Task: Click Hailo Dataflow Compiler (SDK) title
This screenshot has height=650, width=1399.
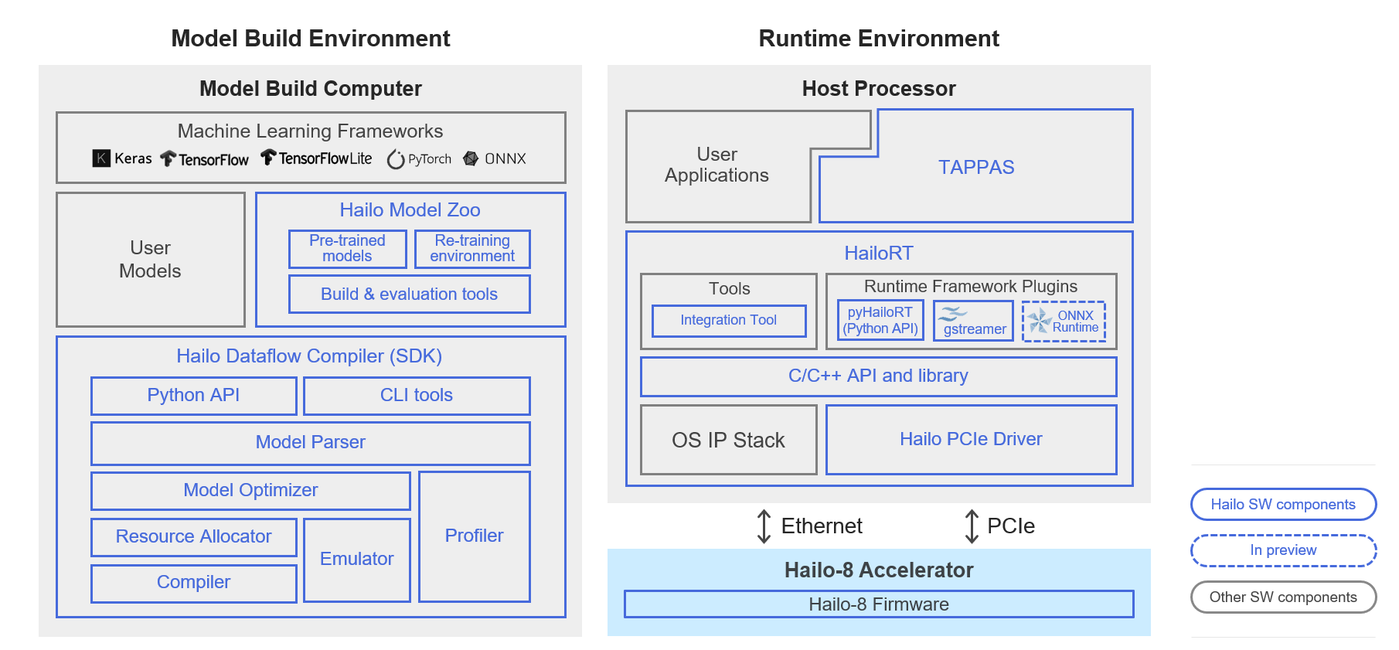Action: [309, 356]
